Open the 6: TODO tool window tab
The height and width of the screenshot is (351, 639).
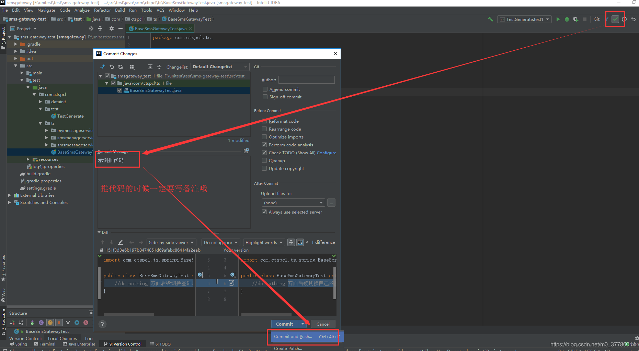click(x=160, y=344)
